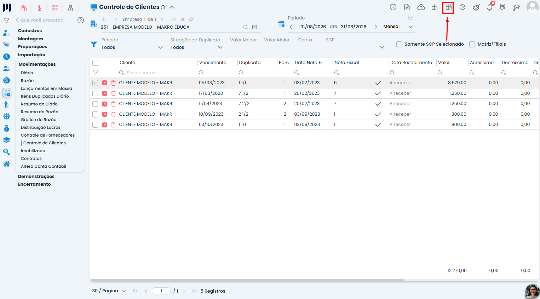Click the company search magnifier icon
Viewport: 540px width, 299px height.
point(246,27)
